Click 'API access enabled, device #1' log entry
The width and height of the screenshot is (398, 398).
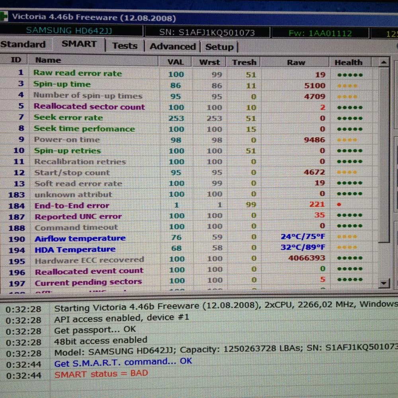click(121, 318)
